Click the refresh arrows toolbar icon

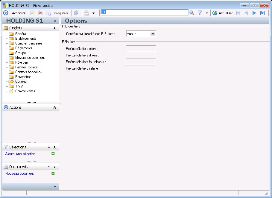point(76,13)
